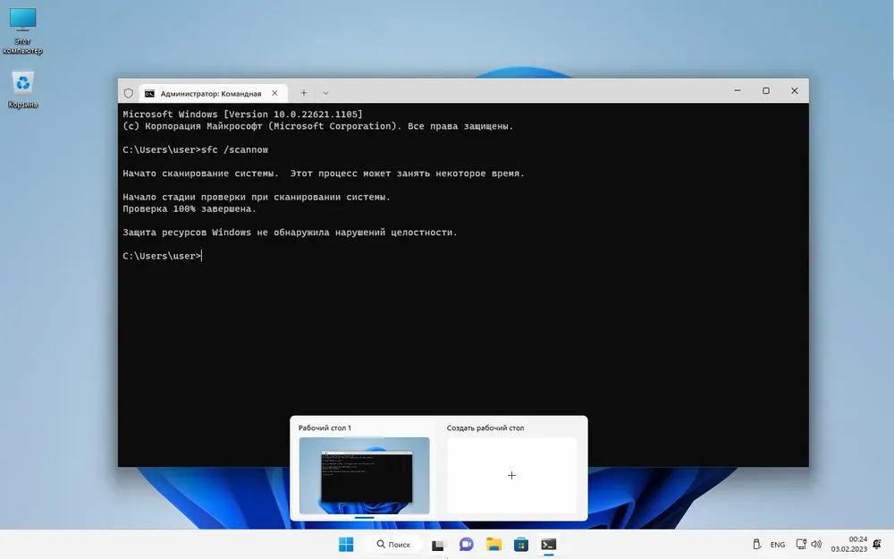
Task: Click the Task View taskbar icon
Action: tap(437, 545)
